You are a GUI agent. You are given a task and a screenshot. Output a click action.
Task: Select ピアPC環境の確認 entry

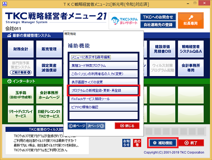pos(104,107)
